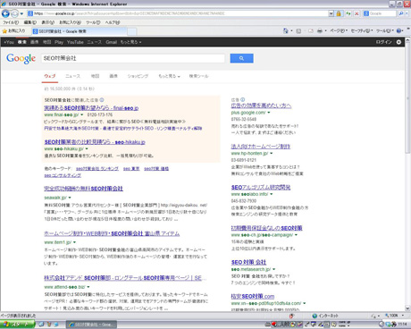The width and height of the screenshot is (411, 329).
Task: Open result 株式会社アテンド SEO対策部
Action: click(x=125, y=278)
